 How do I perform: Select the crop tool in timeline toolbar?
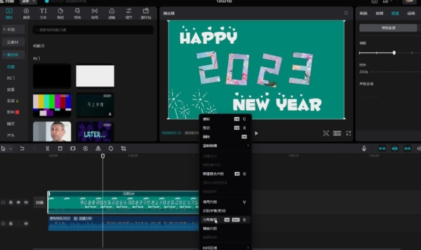tap(124, 148)
